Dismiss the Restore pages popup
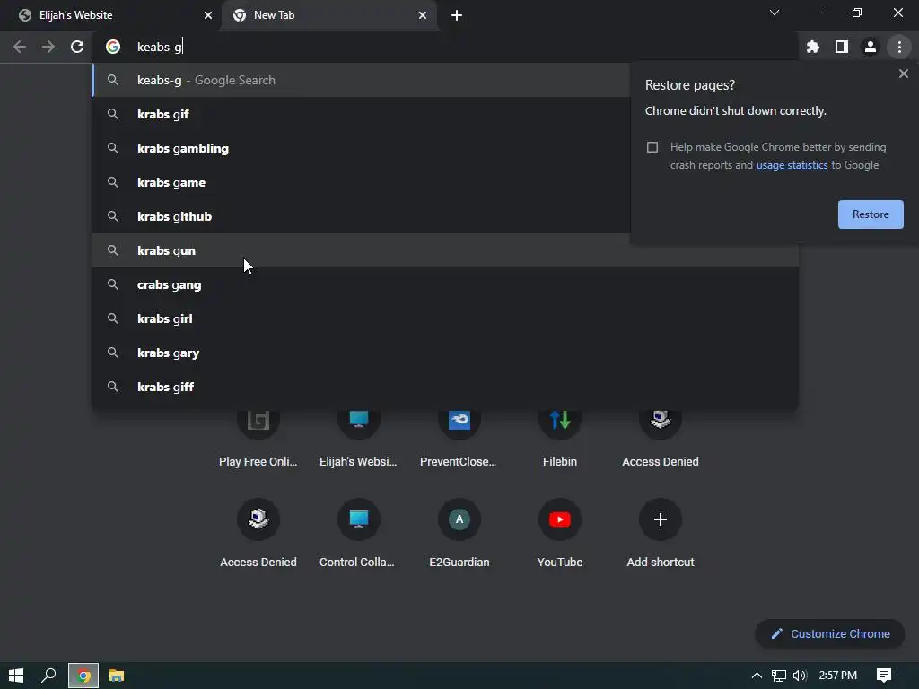 (903, 74)
